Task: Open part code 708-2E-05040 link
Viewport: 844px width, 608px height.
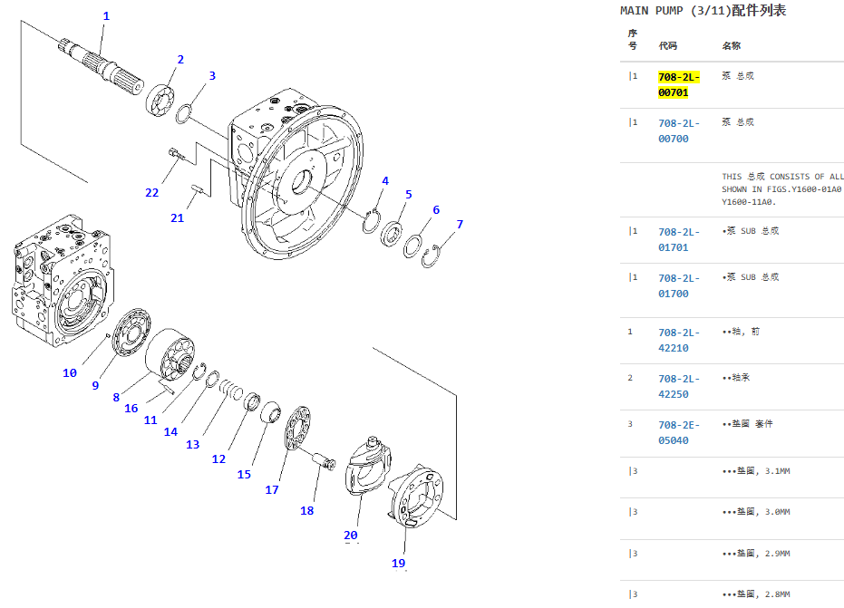Action: (x=679, y=432)
